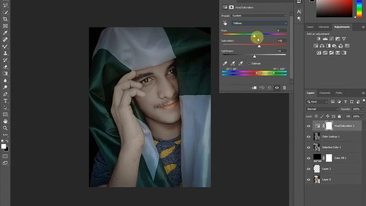Select the Add to Sample eyedropper
The height and width of the screenshot is (206, 366).
(233, 64)
